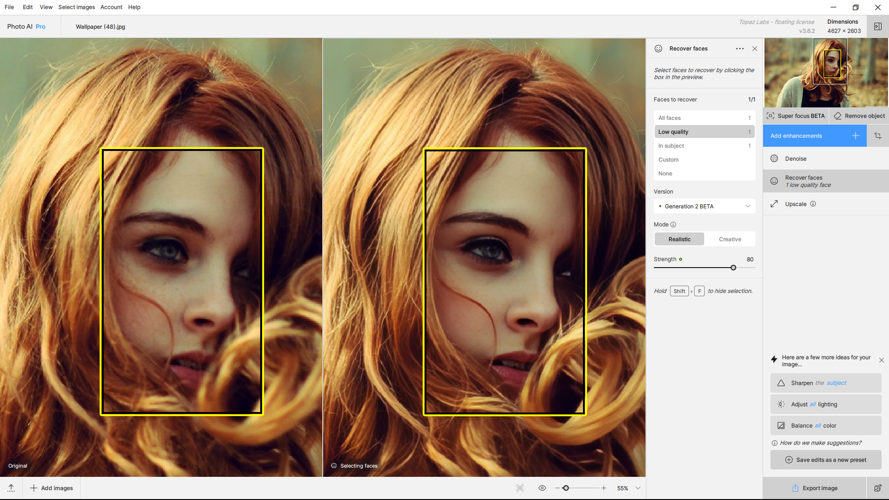Adjust the Strength slider handle
This screenshot has height=500, width=889.
pos(733,268)
